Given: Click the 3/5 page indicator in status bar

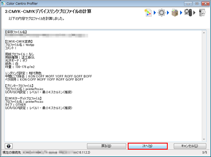Looking at the screenshot, I should click(204, 153).
